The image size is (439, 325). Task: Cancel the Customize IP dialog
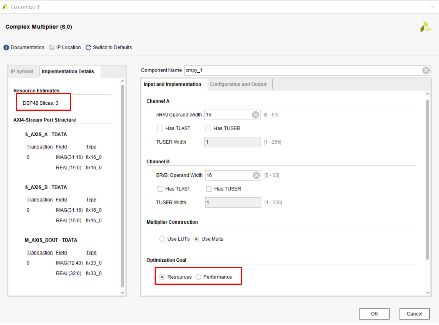(x=414, y=314)
